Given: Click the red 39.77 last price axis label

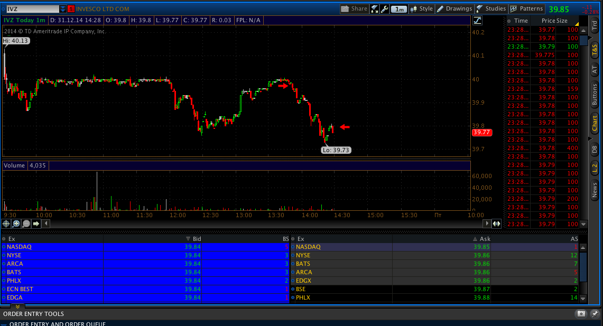Looking at the screenshot, I should point(482,132).
